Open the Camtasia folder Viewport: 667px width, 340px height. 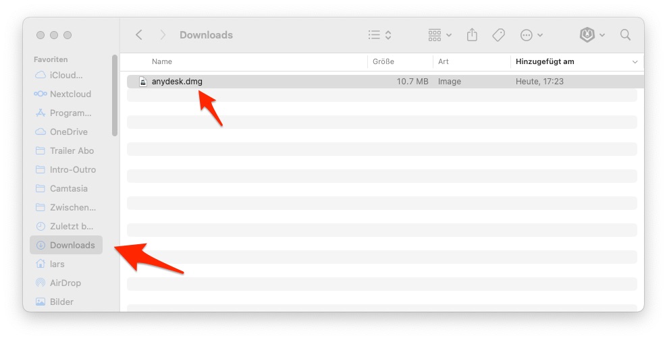66,188
